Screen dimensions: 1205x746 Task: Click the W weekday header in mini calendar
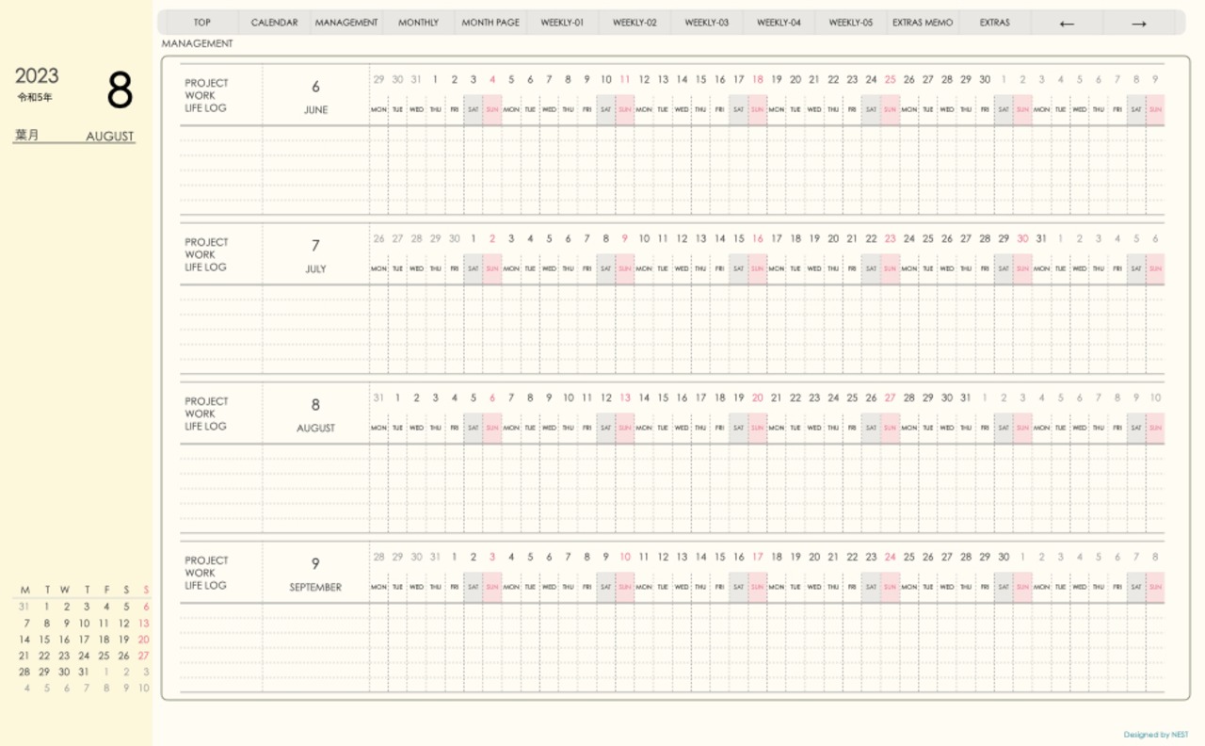(x=65, y=591)
